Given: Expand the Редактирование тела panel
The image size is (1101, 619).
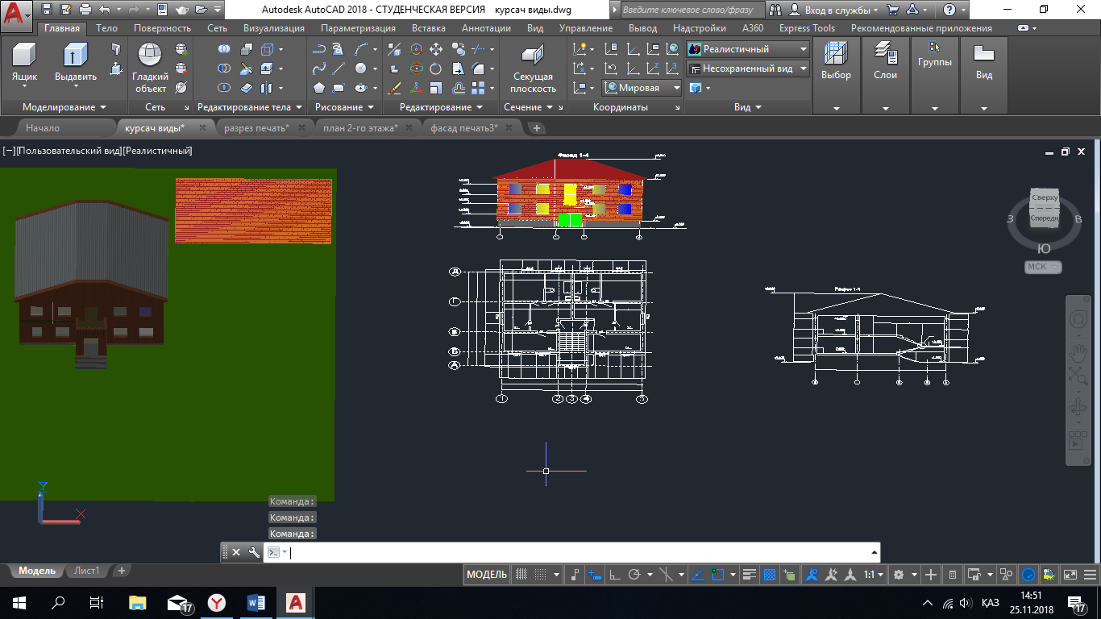Looking at the screenshot, I should click(x=250, y=107).
